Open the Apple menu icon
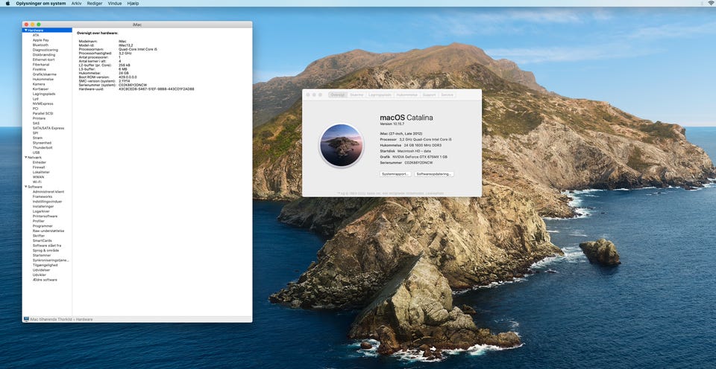The height and width of the screenshot is (369, 716). click(x=7, y=3)
